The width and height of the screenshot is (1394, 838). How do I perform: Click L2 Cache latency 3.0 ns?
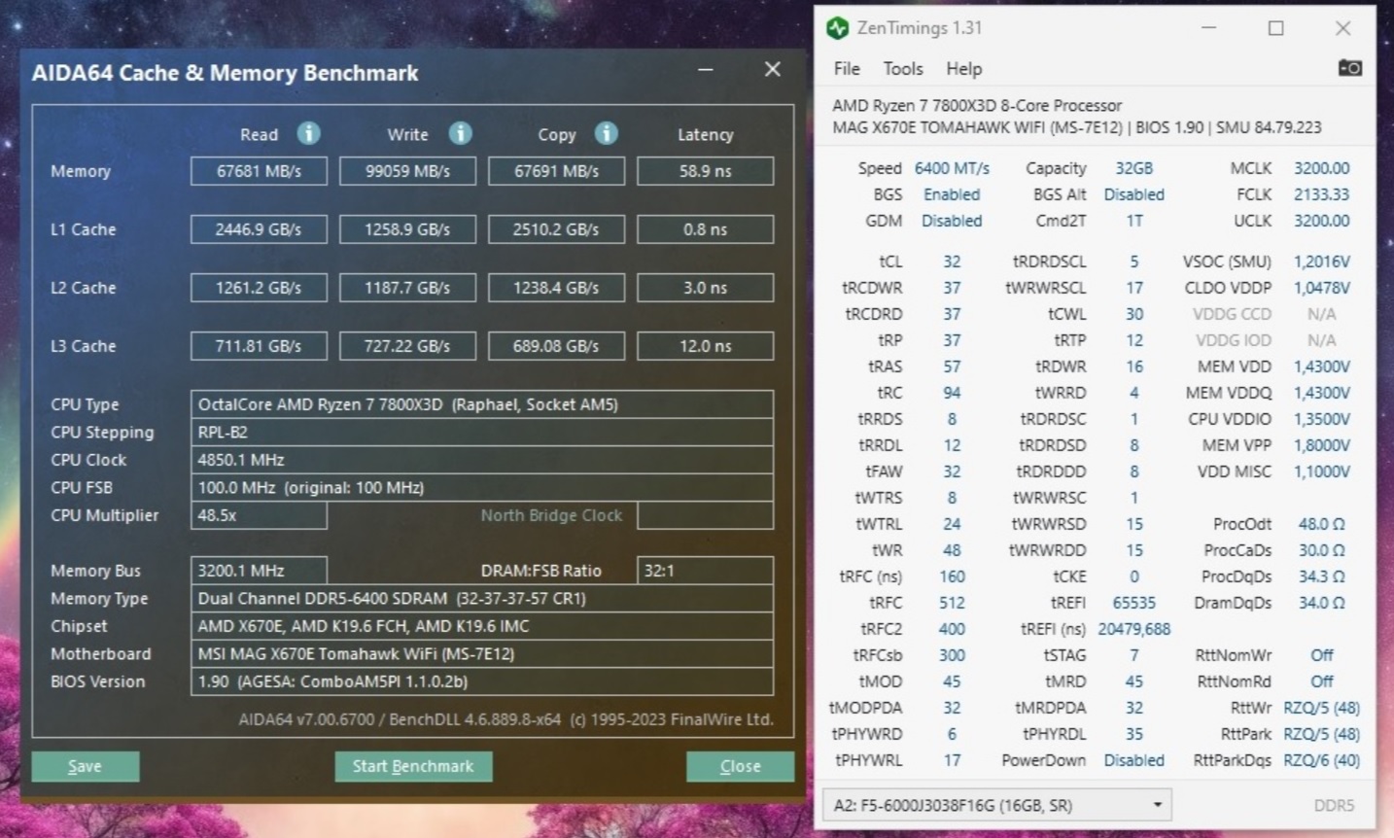[706, 288]
